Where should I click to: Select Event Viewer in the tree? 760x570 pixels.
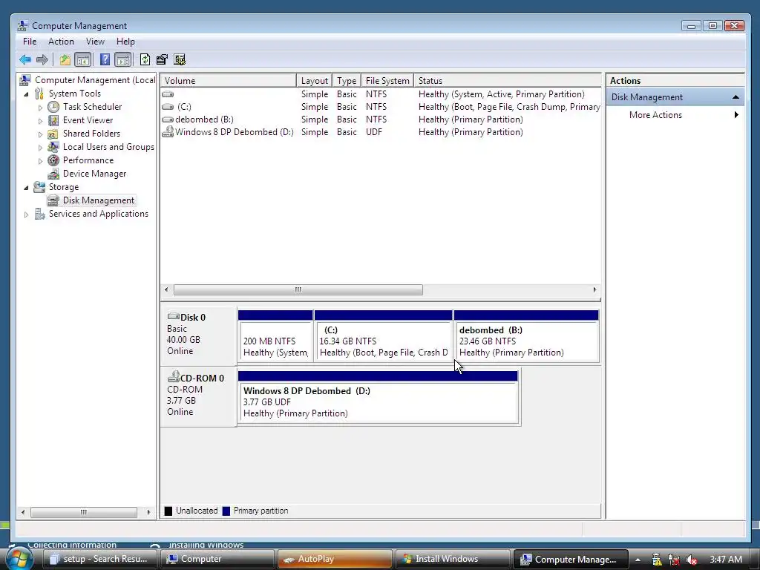(x=88, y=120)
